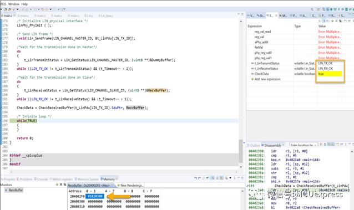Click the Disassembly scroll up arrow

(x=352, y=152)
